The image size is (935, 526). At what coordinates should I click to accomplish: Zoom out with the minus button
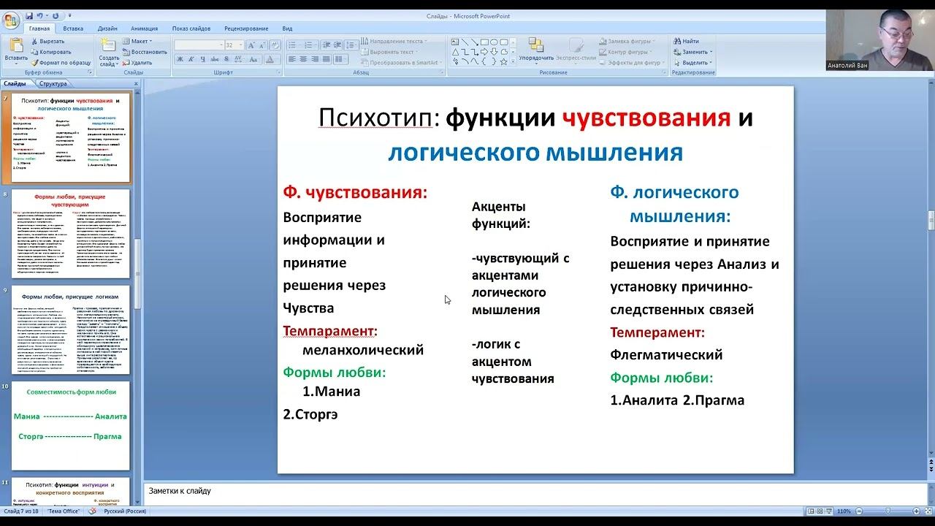click(859, 511)
